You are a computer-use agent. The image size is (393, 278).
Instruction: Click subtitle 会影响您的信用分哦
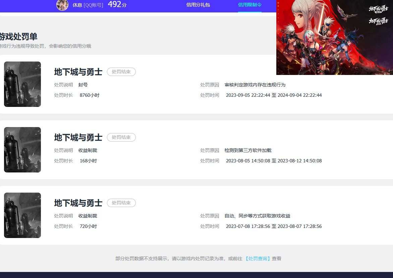pos(70,46)
